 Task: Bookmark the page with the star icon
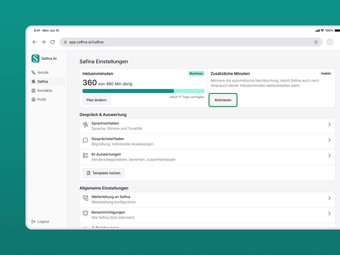point(316,42)
